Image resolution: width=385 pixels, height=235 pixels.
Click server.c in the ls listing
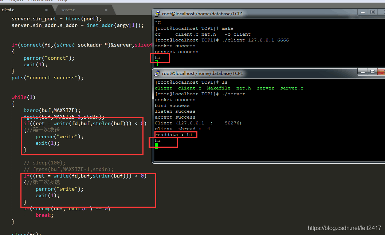click(x=292, y=88)
